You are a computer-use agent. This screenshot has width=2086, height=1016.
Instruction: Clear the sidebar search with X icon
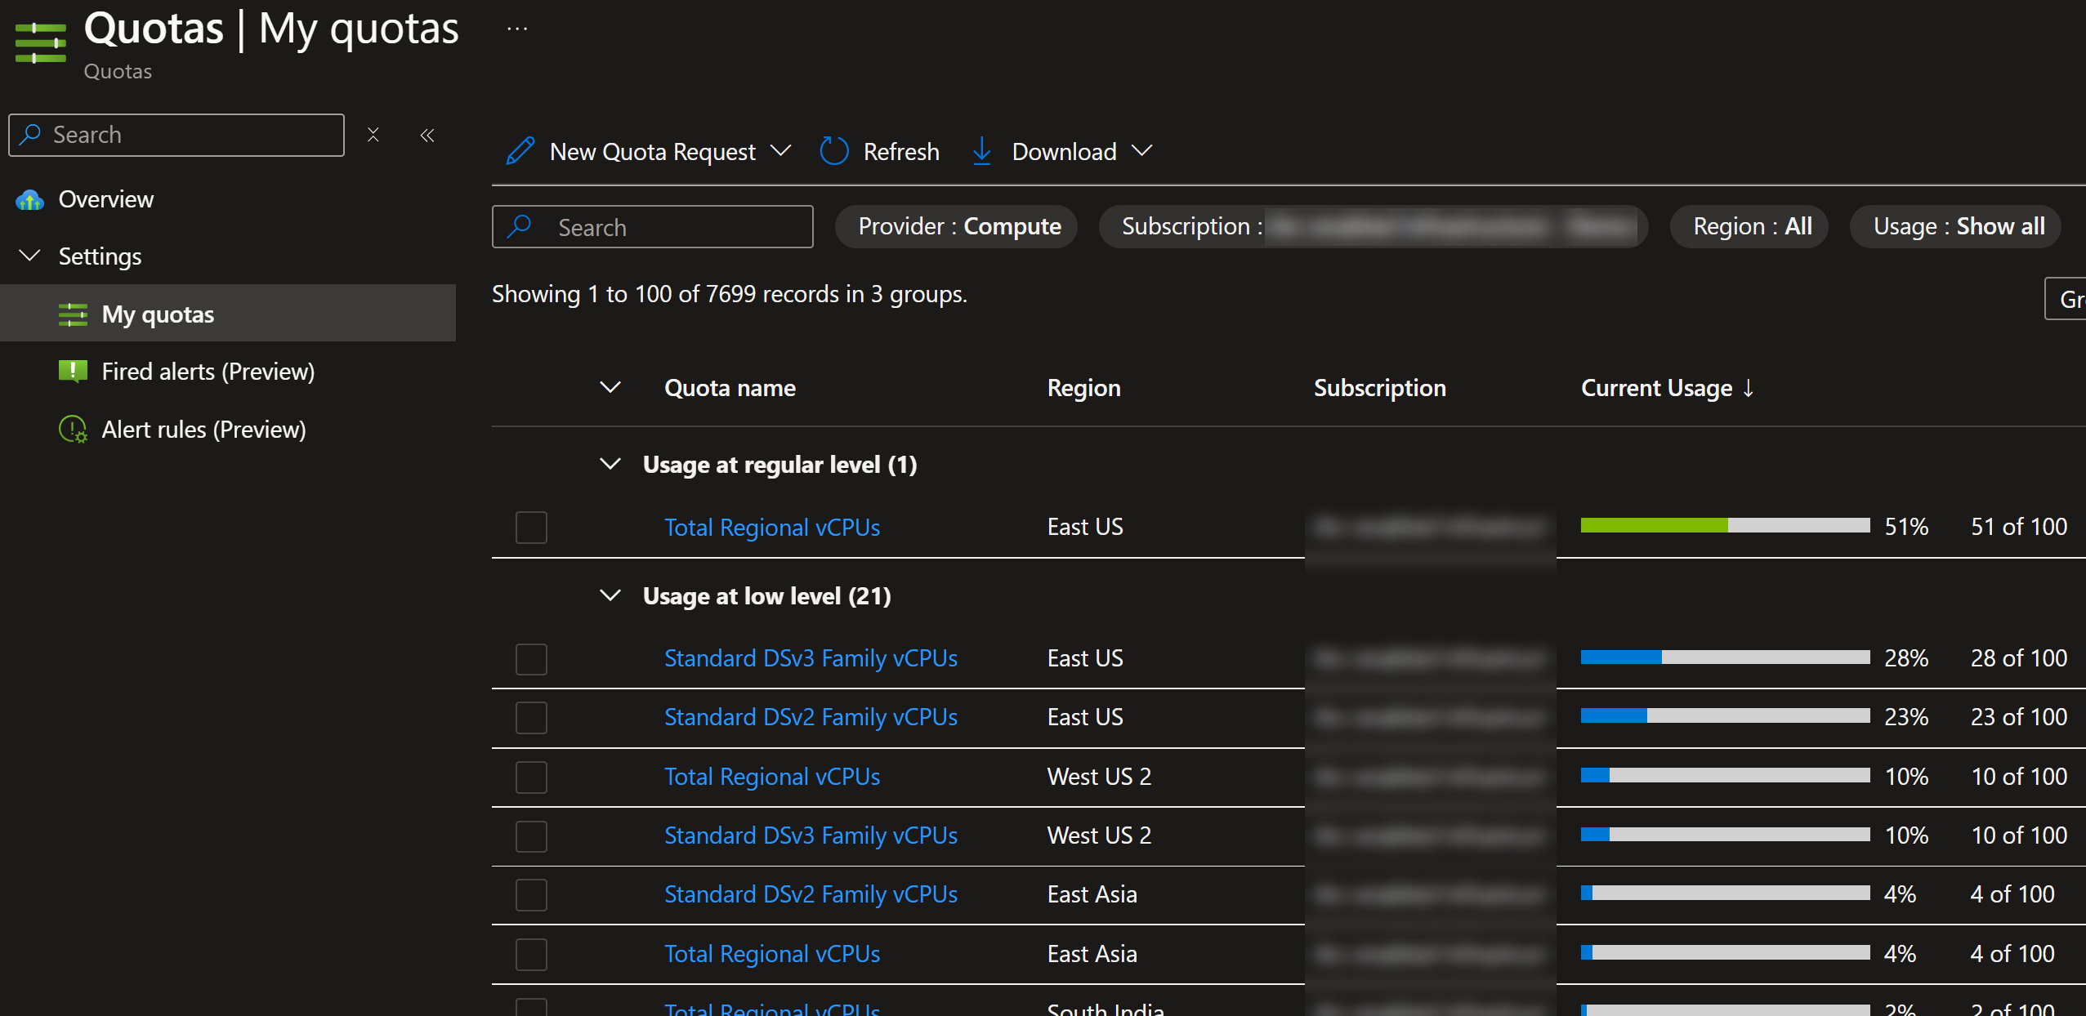click(373, 135)
